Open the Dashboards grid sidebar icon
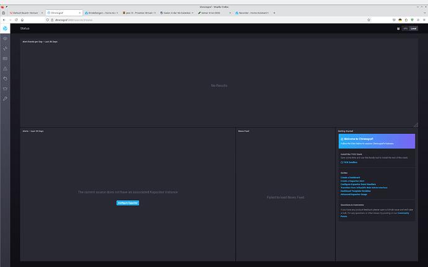Viewport: 428px width, 267px height. (5, 59)
